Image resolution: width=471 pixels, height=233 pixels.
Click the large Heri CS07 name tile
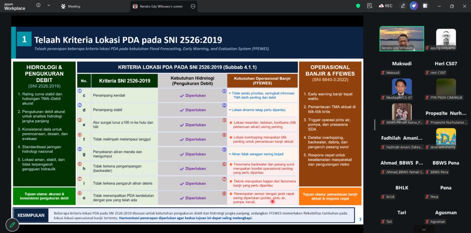point(446,64)
